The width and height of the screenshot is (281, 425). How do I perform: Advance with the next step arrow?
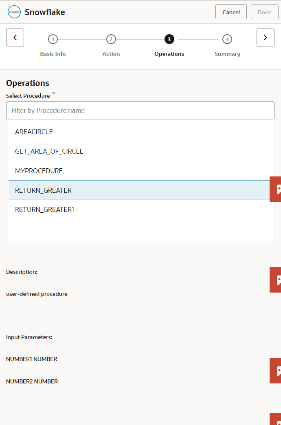[265, 37]
